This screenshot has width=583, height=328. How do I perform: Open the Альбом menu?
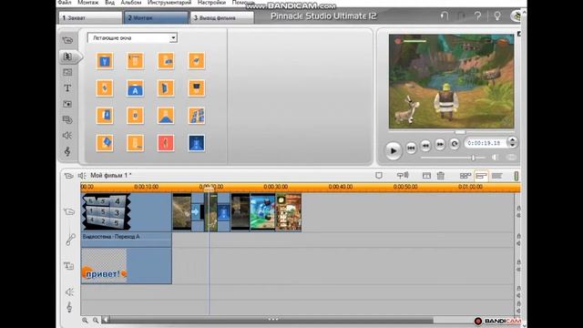[x=131, y=3]
